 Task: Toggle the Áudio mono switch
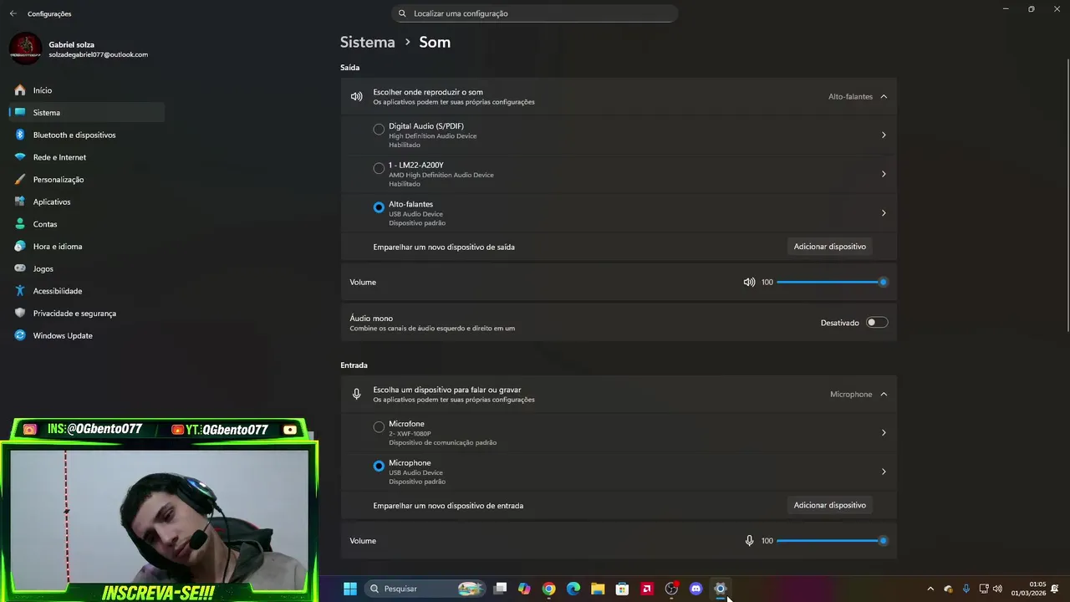[877, 323]
